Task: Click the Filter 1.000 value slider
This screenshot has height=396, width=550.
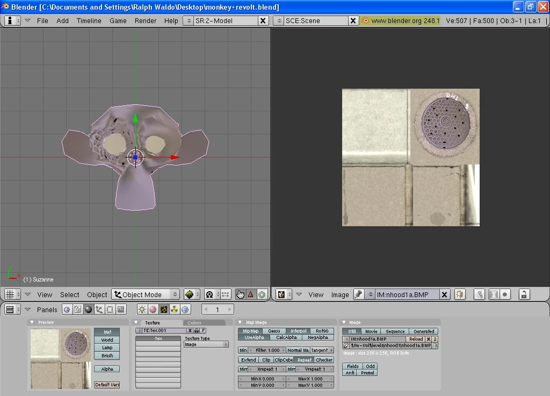Action: pyautogui.click(x=267, y=350)
